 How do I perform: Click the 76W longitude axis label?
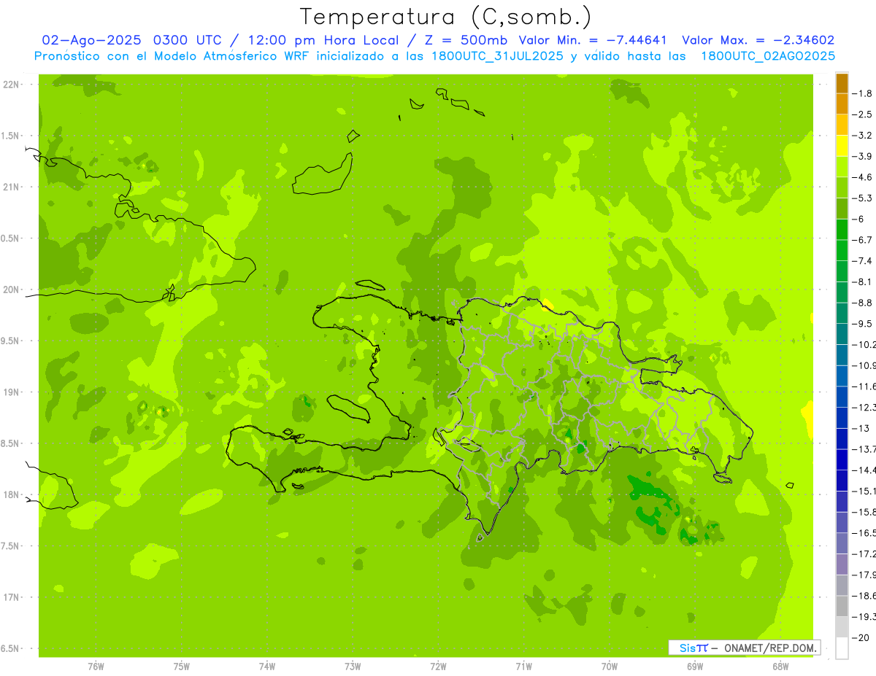coord(96,667)
